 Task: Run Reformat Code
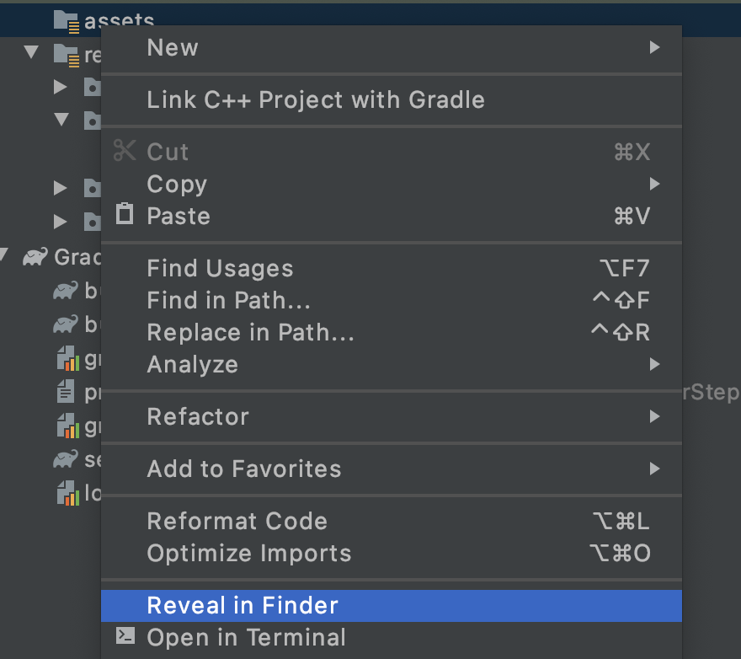[237, 522]
